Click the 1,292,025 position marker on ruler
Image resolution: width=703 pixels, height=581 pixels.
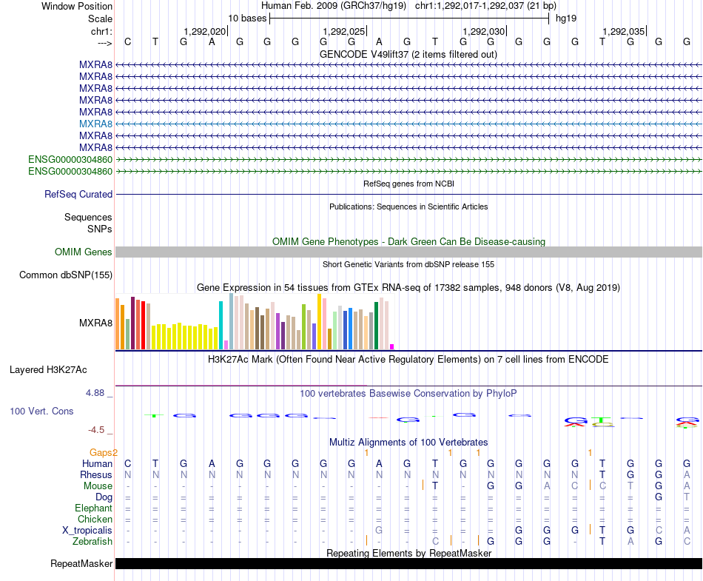point(345,31)
